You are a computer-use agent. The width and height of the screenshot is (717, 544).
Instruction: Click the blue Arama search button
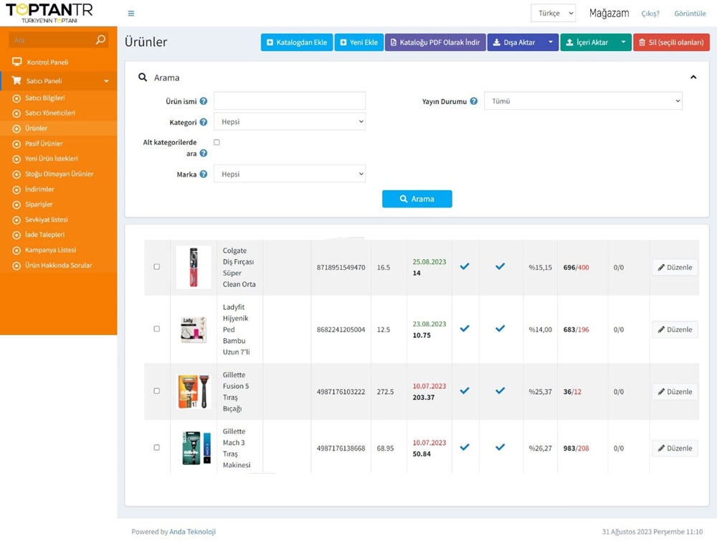(x=417, y=199)
